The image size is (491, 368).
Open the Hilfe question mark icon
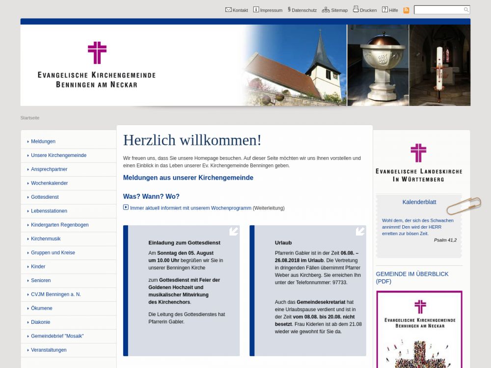point(385,9)
